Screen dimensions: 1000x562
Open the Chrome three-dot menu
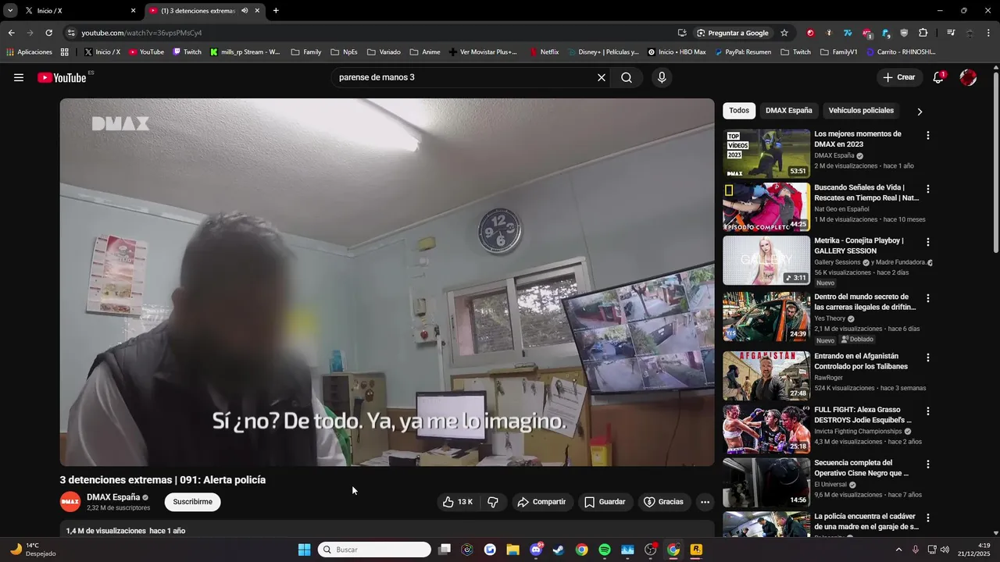point(989,33)
